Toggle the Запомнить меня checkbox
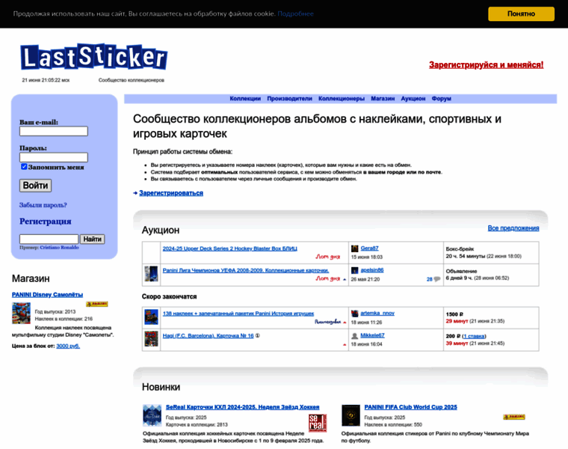Image resolution: width=568 pixels, height=449 pixels. click(x=24, y=166)
